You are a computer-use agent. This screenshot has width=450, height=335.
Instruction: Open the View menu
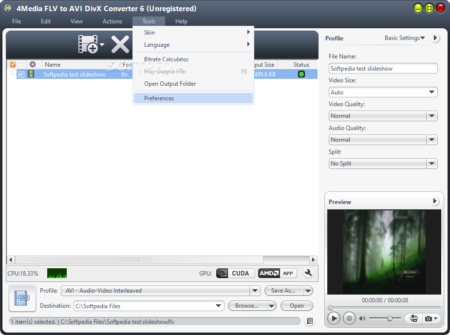76,21
